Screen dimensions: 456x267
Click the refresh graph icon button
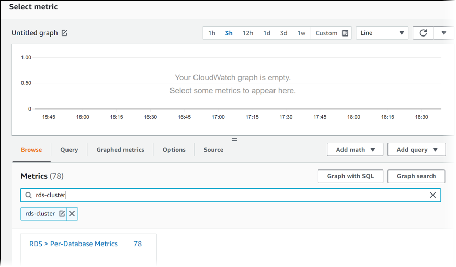423,33
